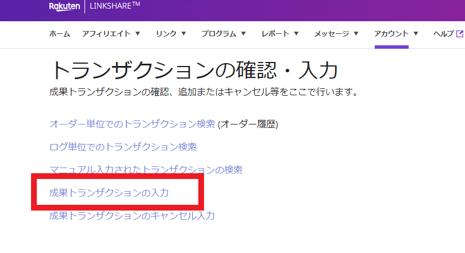Go to ホーム in the navigation bar
Image resolution: width=465 pixels, height=253 pixels.
[60, 34]
